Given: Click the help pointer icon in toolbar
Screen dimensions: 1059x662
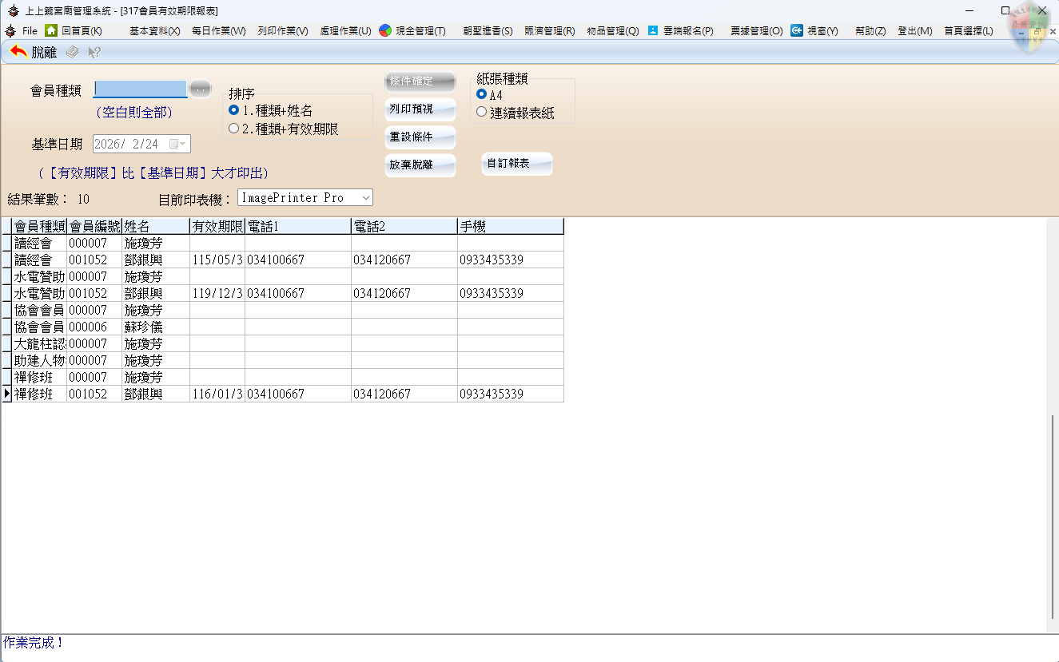Looking at the screenshot, I should (94, 52).
